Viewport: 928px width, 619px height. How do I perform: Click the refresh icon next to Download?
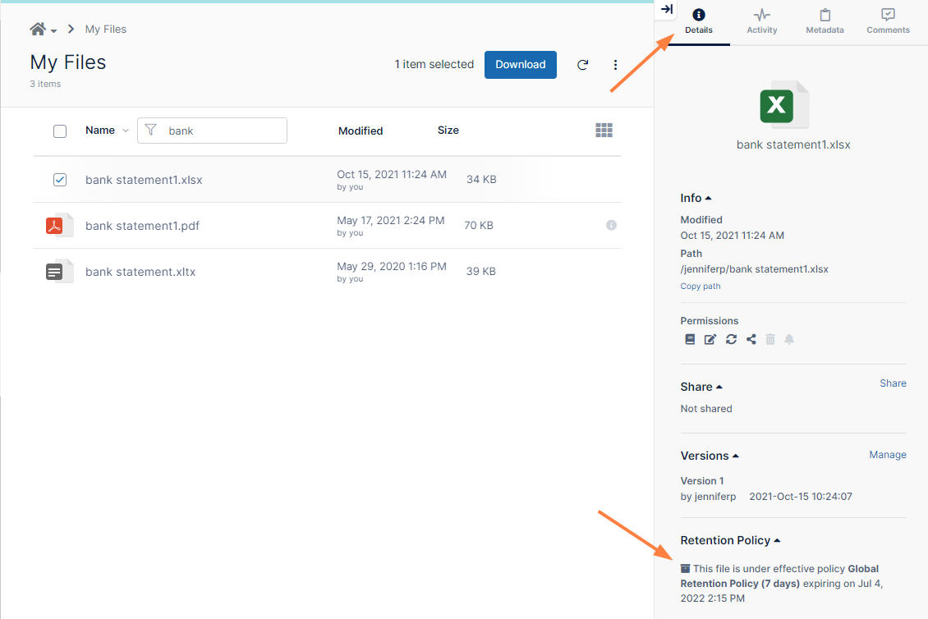click(x=582, y=65)
